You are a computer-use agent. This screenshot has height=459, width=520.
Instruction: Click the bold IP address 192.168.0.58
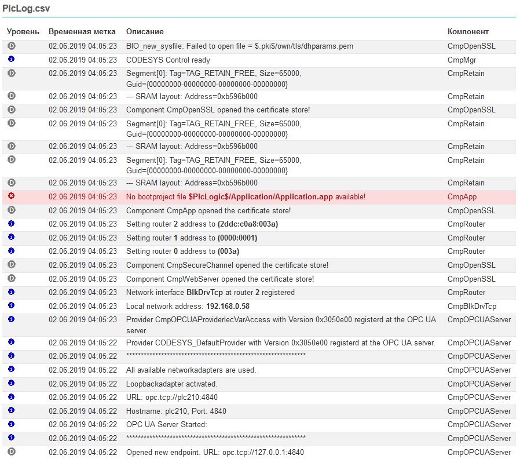[228, 306]
